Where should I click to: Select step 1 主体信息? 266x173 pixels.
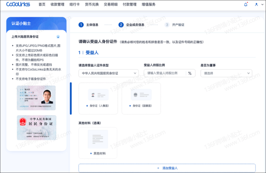(89, 25)
